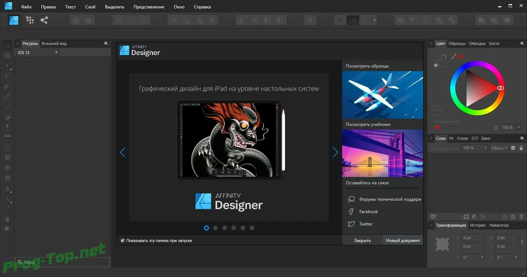
Task: Open the Twitter link text
Action: tap(366, 224)
